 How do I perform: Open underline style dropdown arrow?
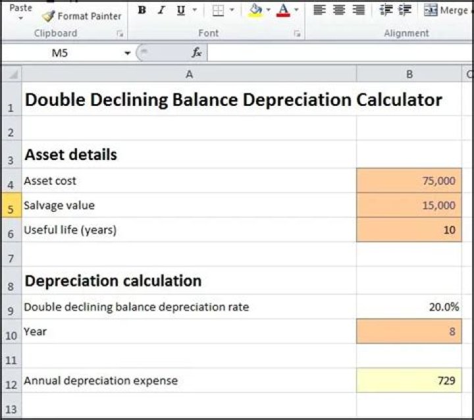point(195,10)
